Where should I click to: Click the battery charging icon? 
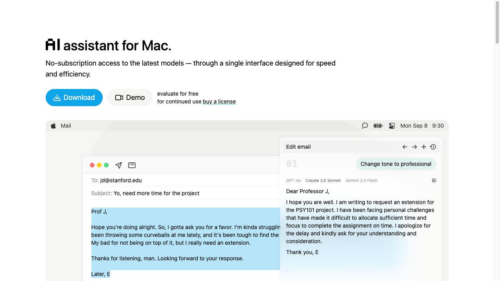[378, 126]
